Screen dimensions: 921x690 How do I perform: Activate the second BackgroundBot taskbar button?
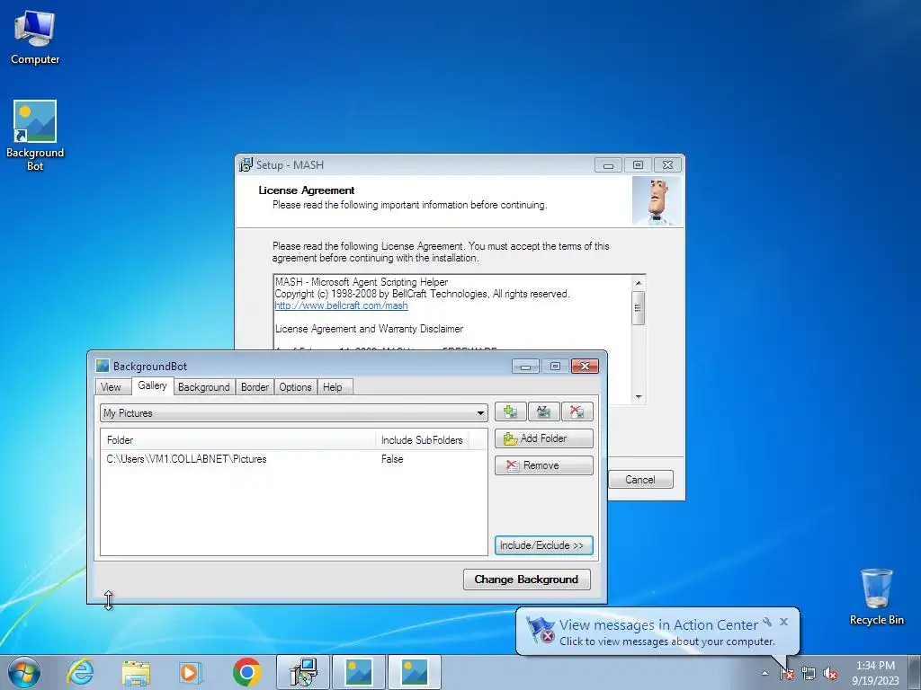coord(415,672)
